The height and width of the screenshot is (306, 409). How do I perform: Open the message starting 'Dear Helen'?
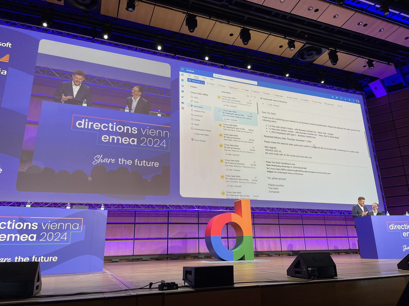[237, 138]
